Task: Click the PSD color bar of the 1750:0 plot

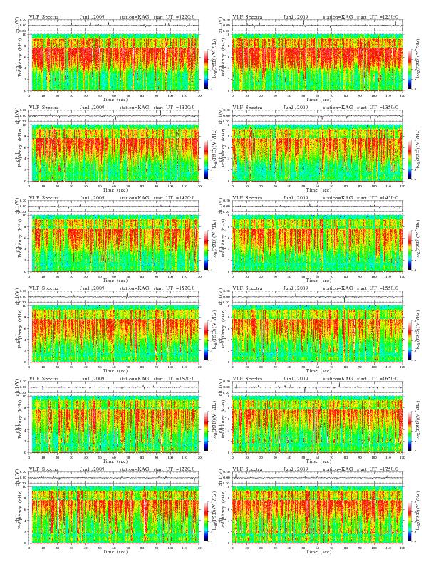Action: tap(410, 521)
